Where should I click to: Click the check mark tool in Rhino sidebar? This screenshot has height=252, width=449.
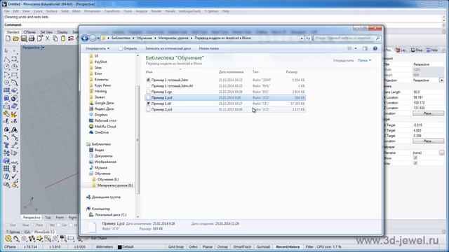coord(14,176)
